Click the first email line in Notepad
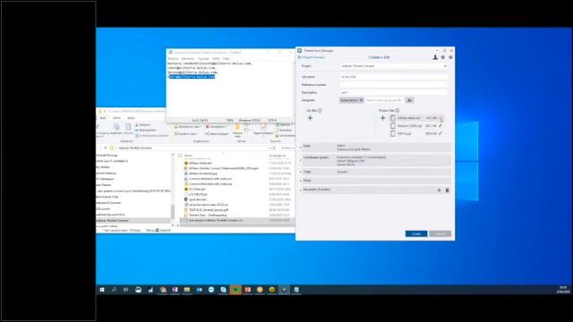573x322 pixels. pyautogui.click(x=210, y=64)
